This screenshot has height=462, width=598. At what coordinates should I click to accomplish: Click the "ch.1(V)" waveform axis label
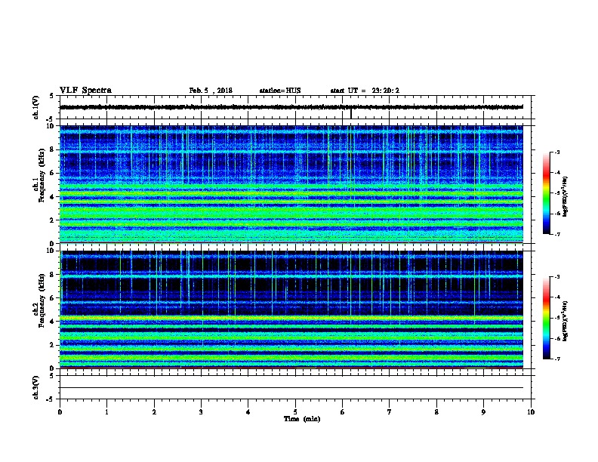(x=35, y=107)
